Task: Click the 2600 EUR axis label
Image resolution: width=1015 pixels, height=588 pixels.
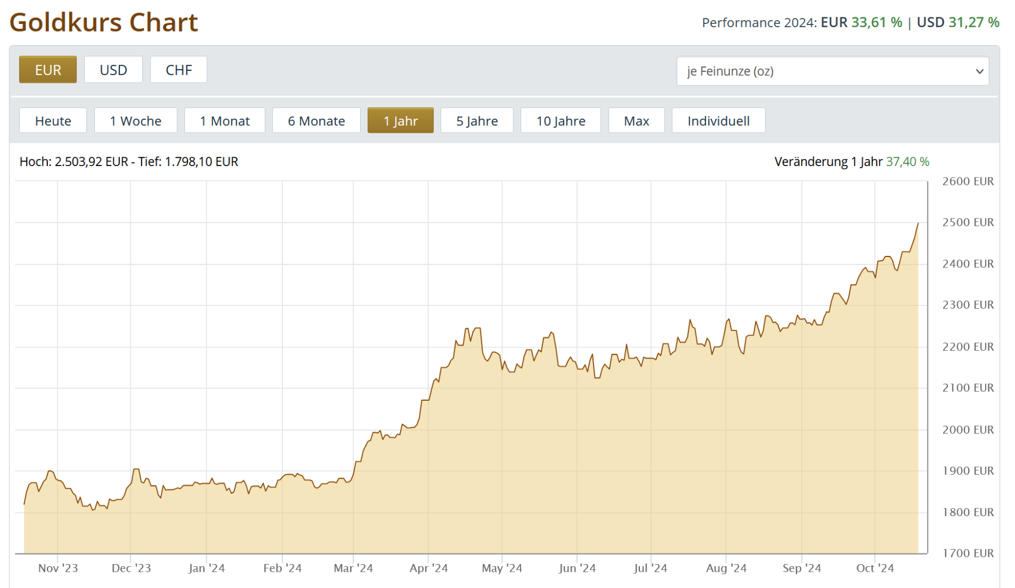Action: [968, 181]
